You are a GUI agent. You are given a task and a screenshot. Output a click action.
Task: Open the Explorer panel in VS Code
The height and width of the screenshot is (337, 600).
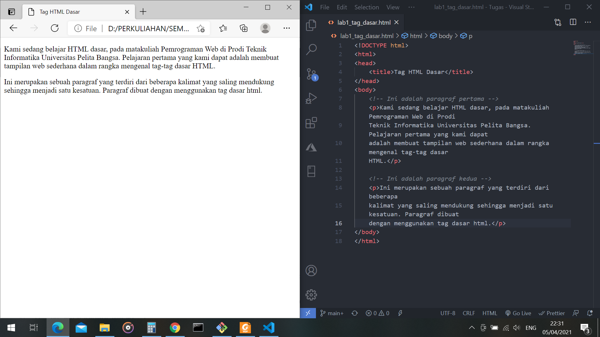click(311, 26)
